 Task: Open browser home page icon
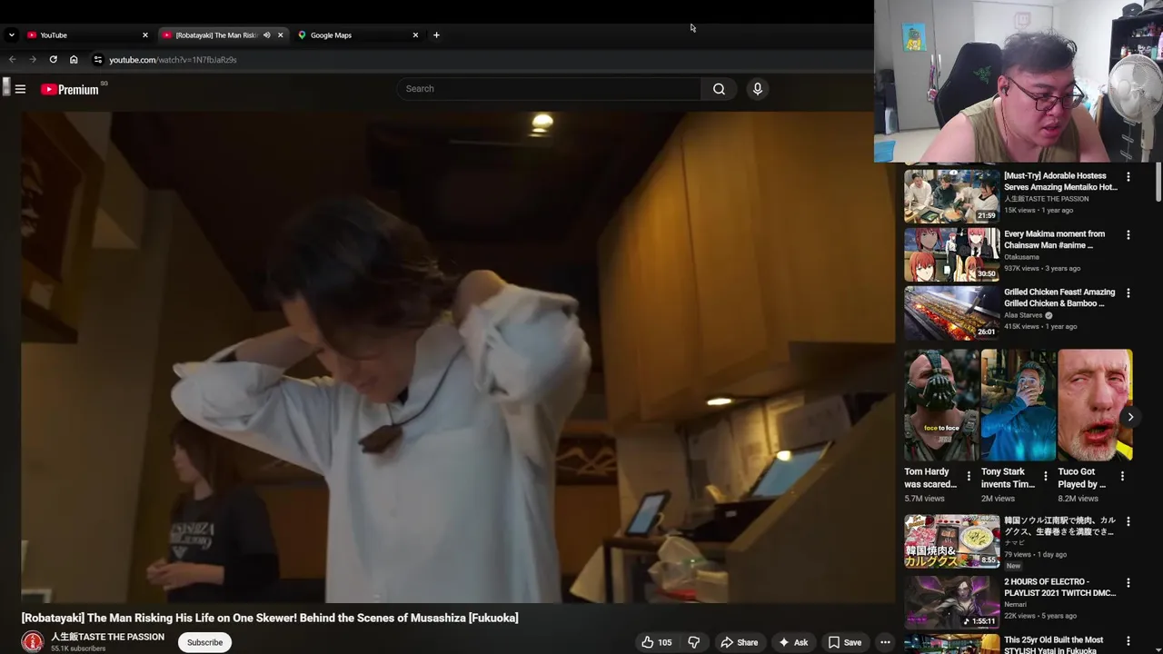(74, 60)
